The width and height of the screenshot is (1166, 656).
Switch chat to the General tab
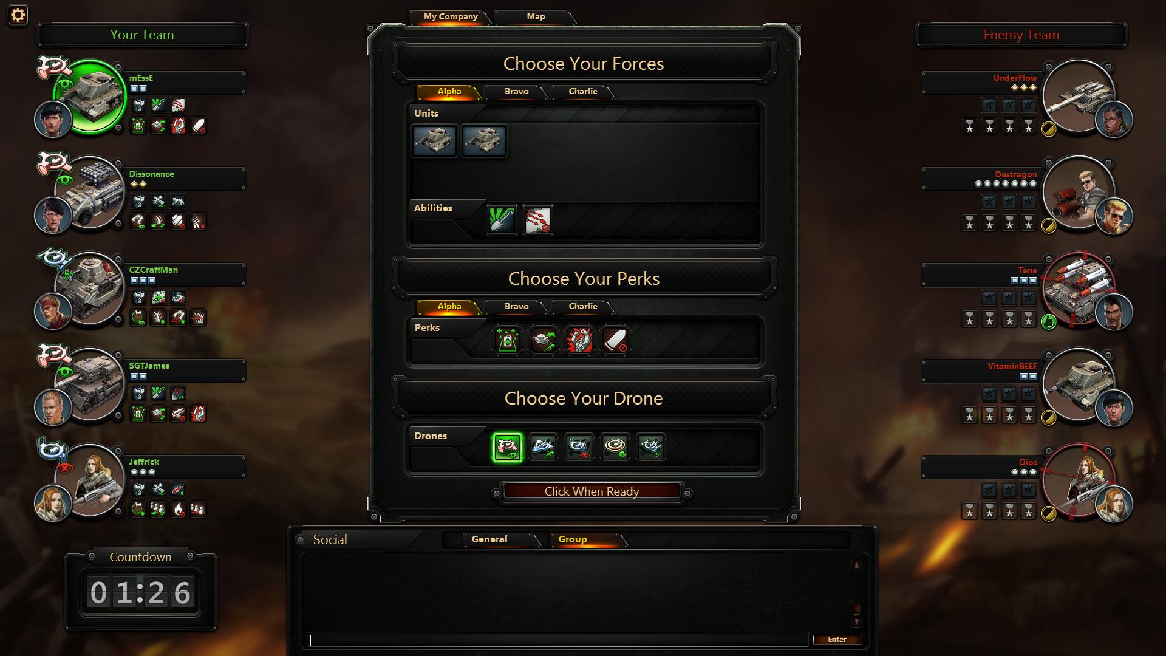click(489, 539)
